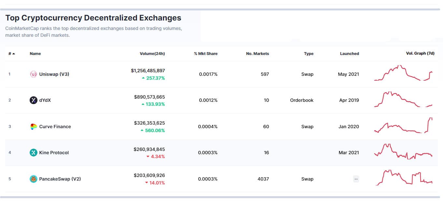Click the Uniswap 7-day volume graph
Screen dimensions: 445x203
pyautogui.click(x=404, y=73)
